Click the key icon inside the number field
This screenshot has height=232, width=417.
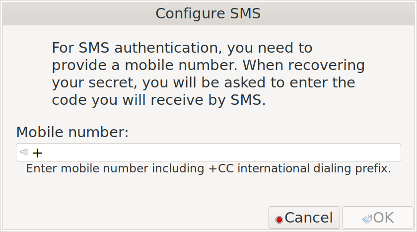[x=24, y=152]
